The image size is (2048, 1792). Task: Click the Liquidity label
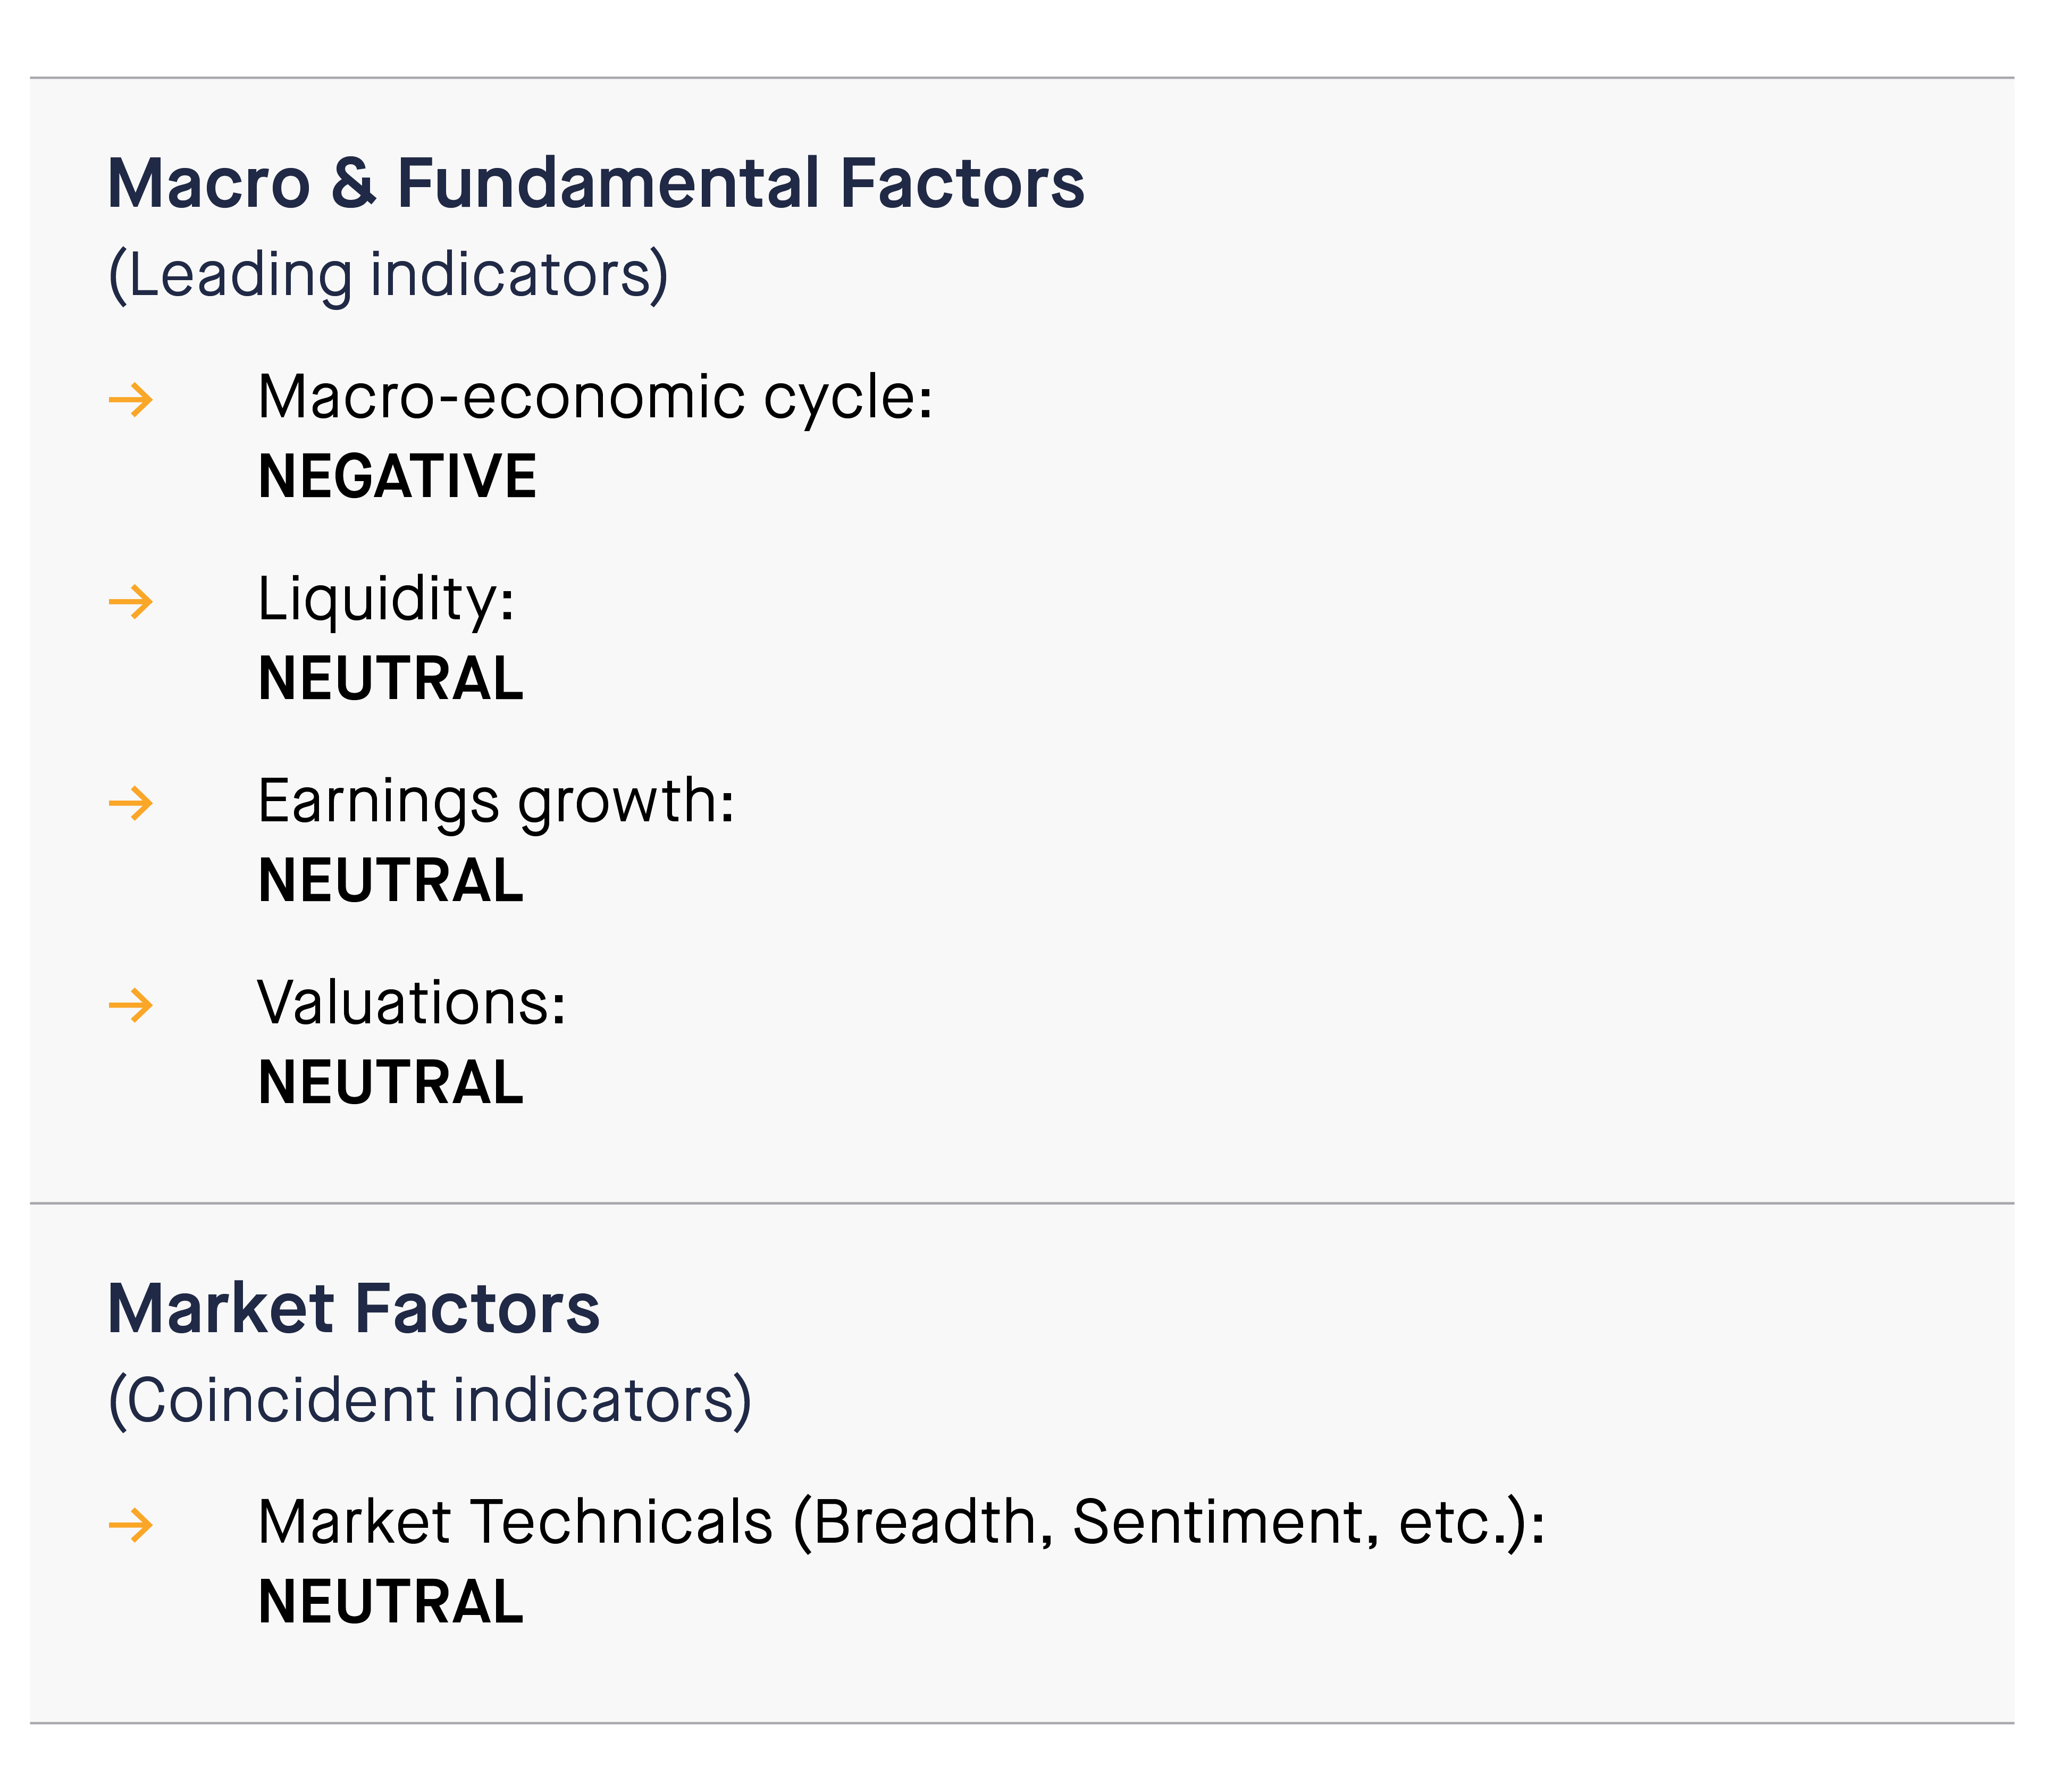(386, 601)
